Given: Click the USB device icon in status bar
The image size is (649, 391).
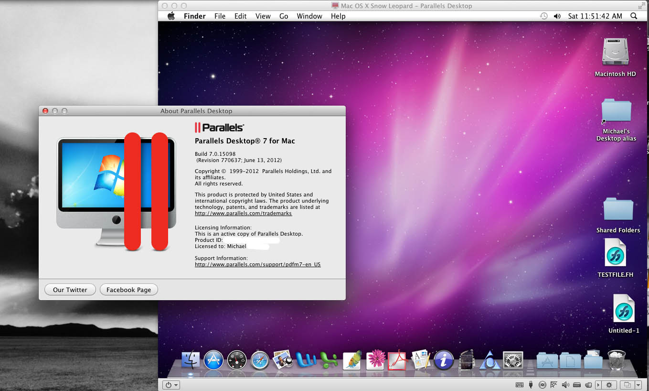Looking at the screenshot, I should coord(531,385).
